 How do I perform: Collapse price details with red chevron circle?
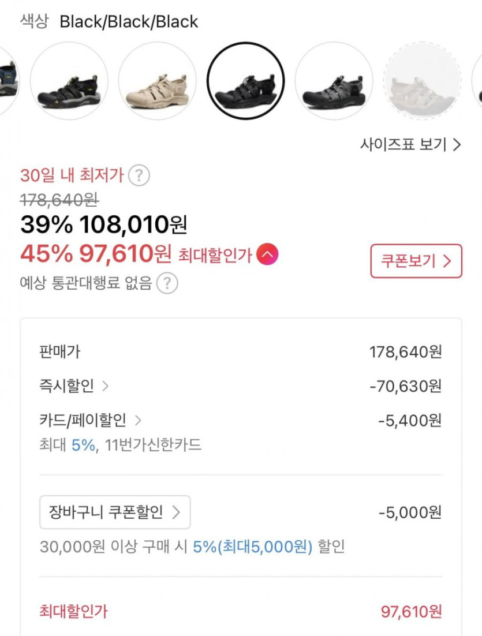267,255
